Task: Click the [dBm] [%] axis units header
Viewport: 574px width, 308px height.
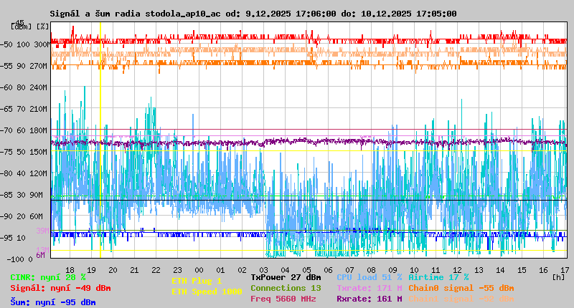Action: point(30,26)
